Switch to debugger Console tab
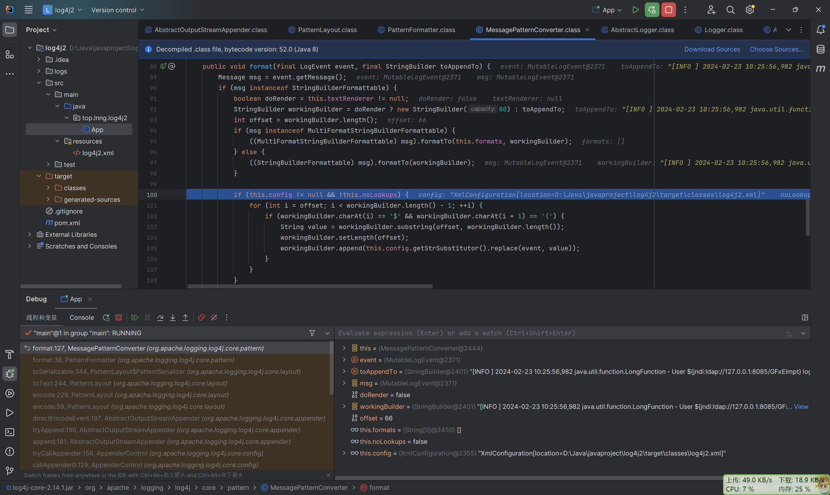This screenshot has height=495, width=830. (82, 317)
